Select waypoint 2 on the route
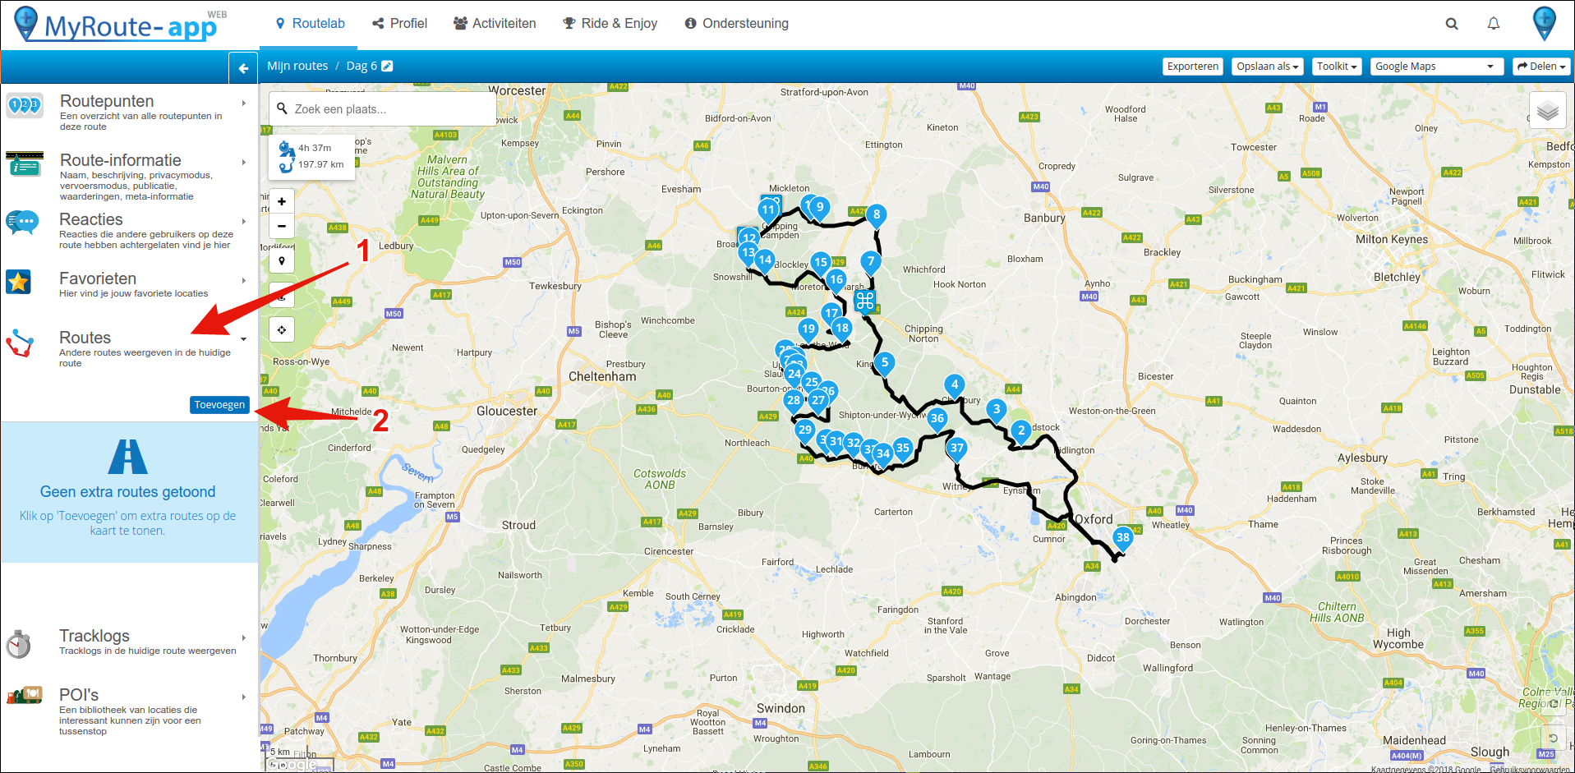This screenshot has height=773, width=1575. [x=1021, y=430]
